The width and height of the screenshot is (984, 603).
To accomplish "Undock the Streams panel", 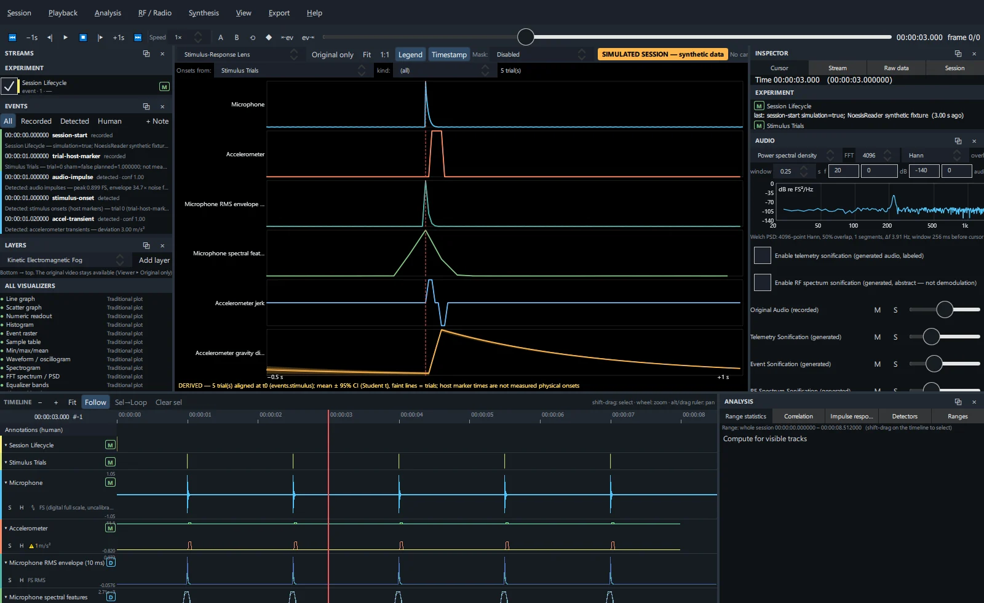I will [146, 54].
